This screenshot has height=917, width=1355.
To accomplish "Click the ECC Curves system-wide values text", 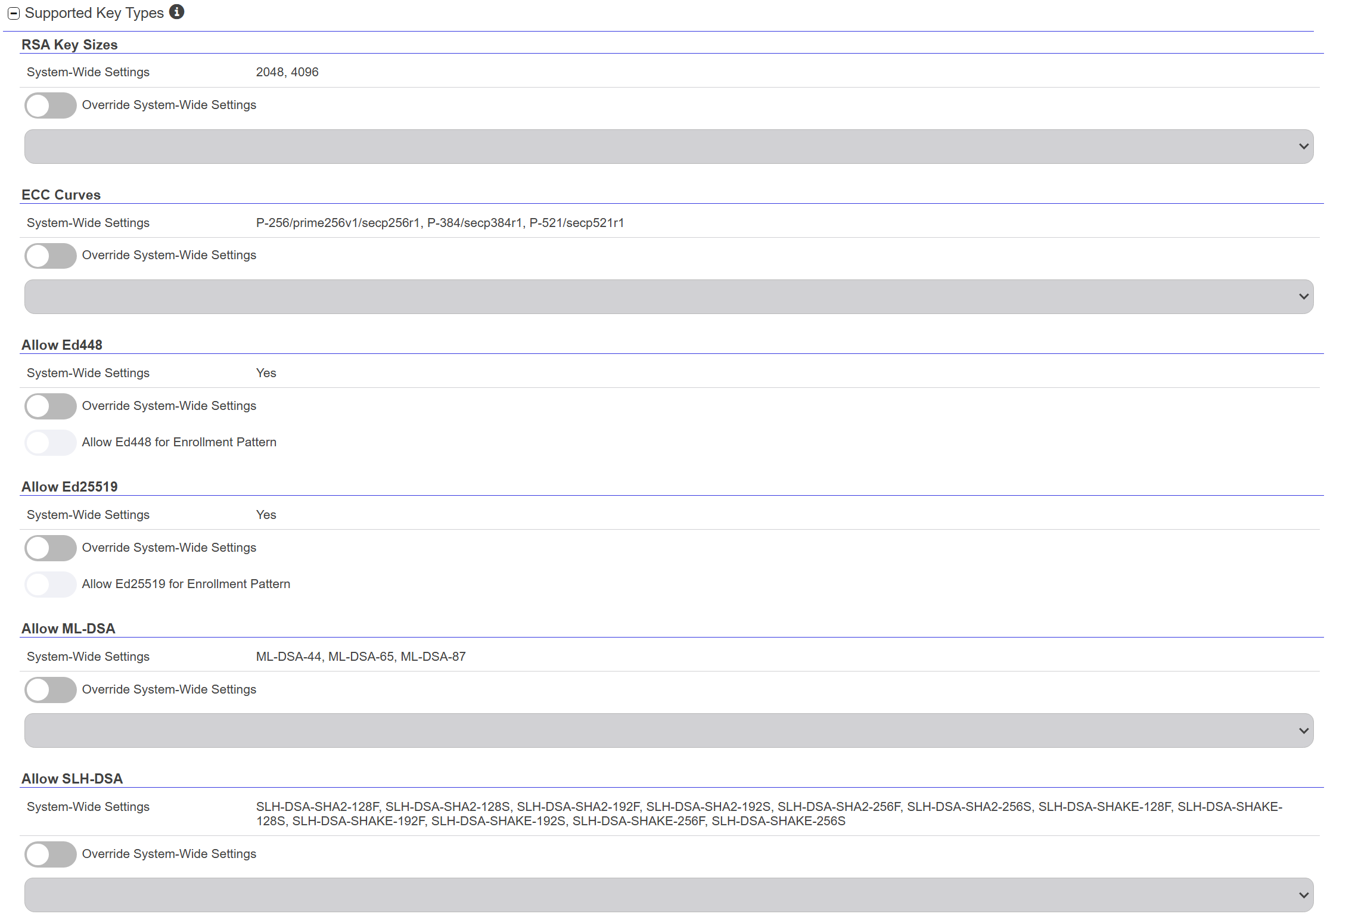I will (440, 223).
